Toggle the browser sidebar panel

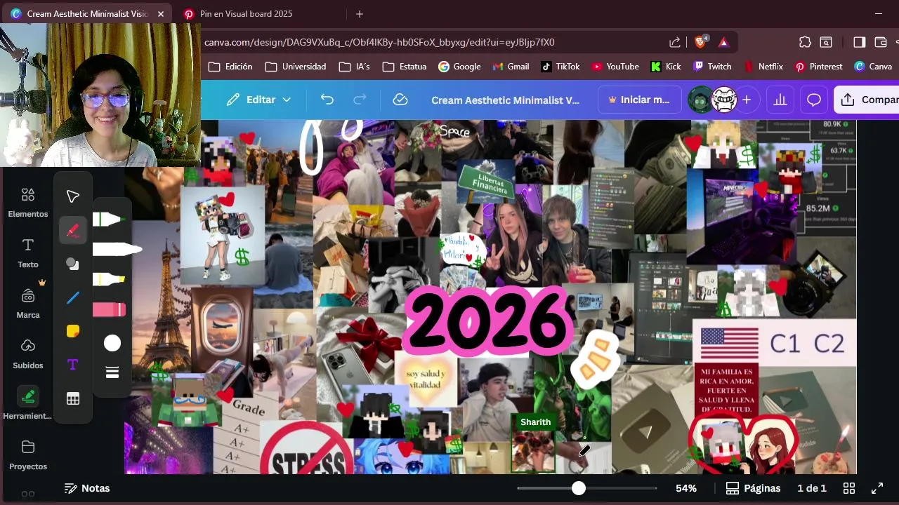(x=860, y=42)
